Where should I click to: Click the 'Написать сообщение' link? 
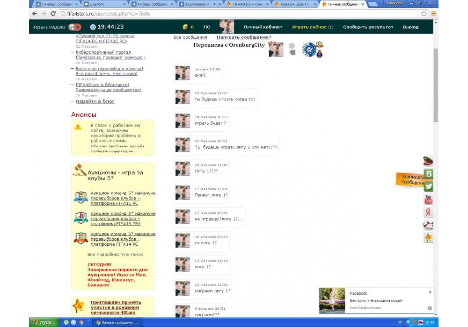[x=242, y=37]
